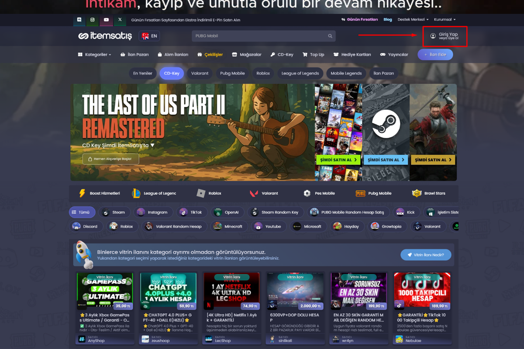524x349 pixels.
Task: Open the Blog link
Action: tap(388, 20)
